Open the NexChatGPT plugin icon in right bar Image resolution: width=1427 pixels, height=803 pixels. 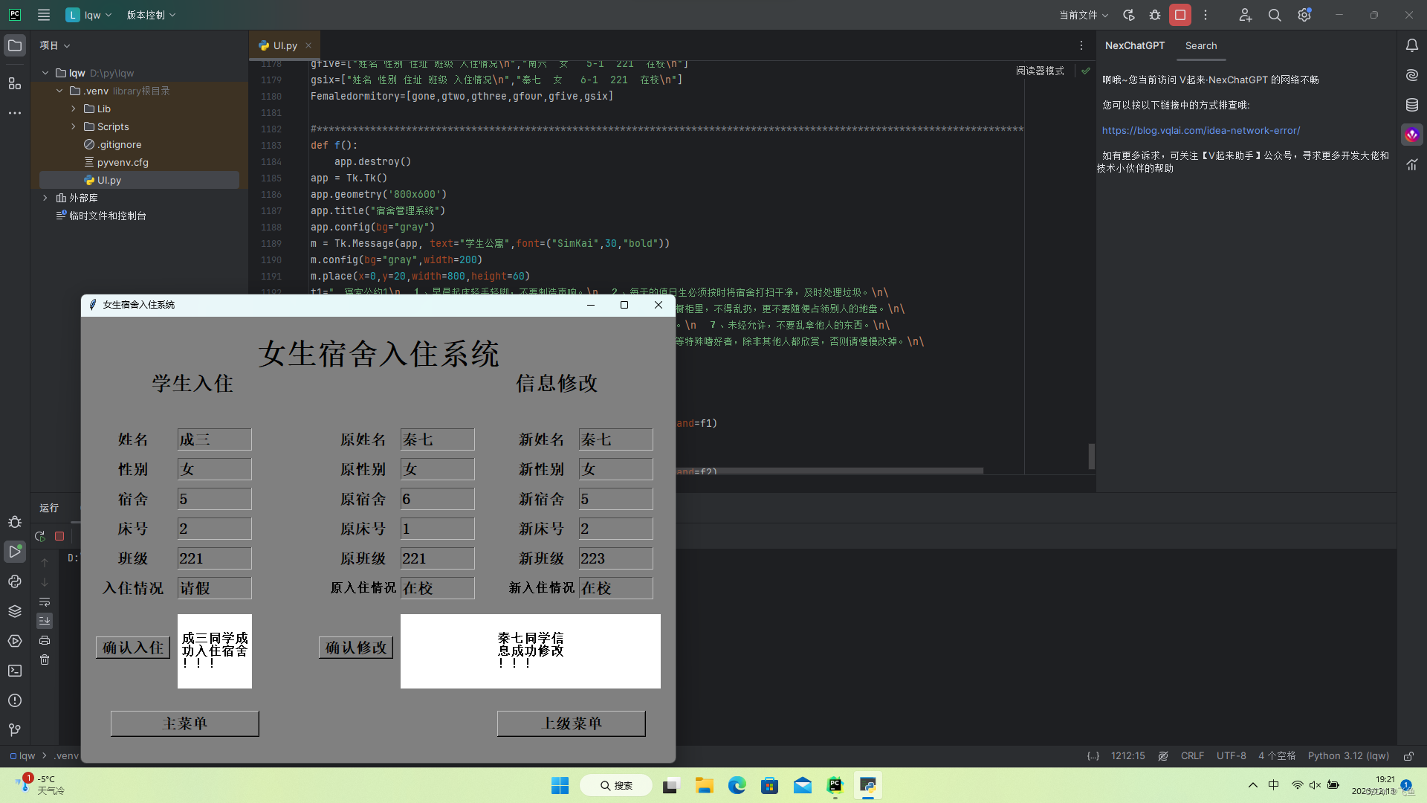tap(1412, 135)
